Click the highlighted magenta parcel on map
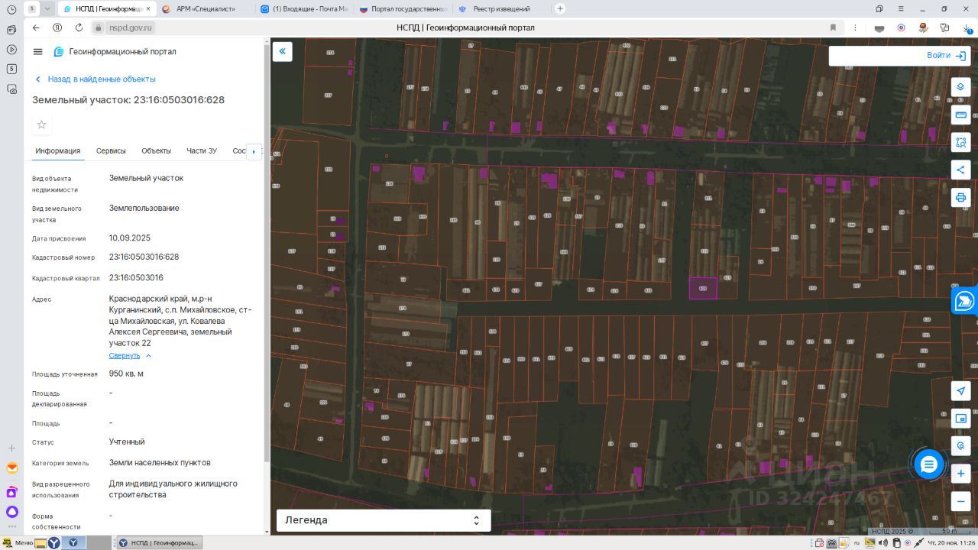 [x=703, y=288]
